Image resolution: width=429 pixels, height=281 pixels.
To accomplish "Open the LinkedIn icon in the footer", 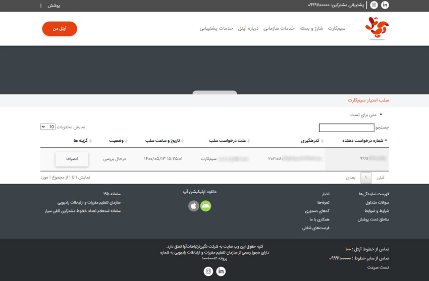I will 221,271.
